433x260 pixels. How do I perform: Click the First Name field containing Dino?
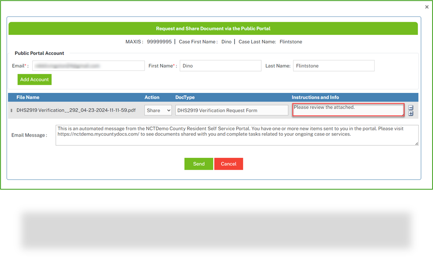tap(220, 65)
